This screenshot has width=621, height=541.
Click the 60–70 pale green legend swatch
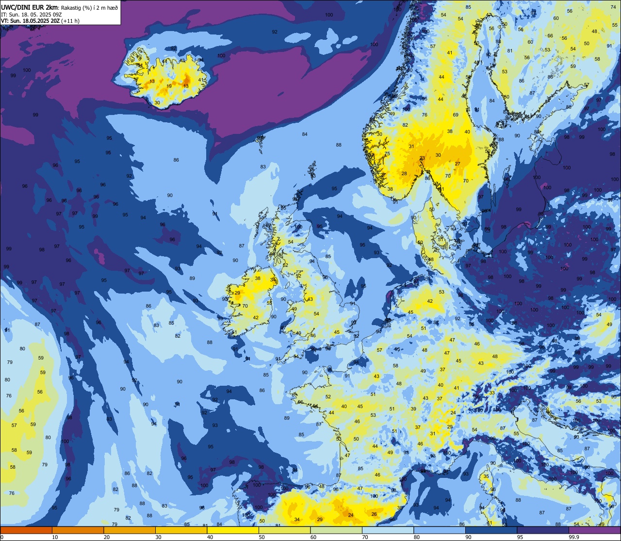(336, 530)
